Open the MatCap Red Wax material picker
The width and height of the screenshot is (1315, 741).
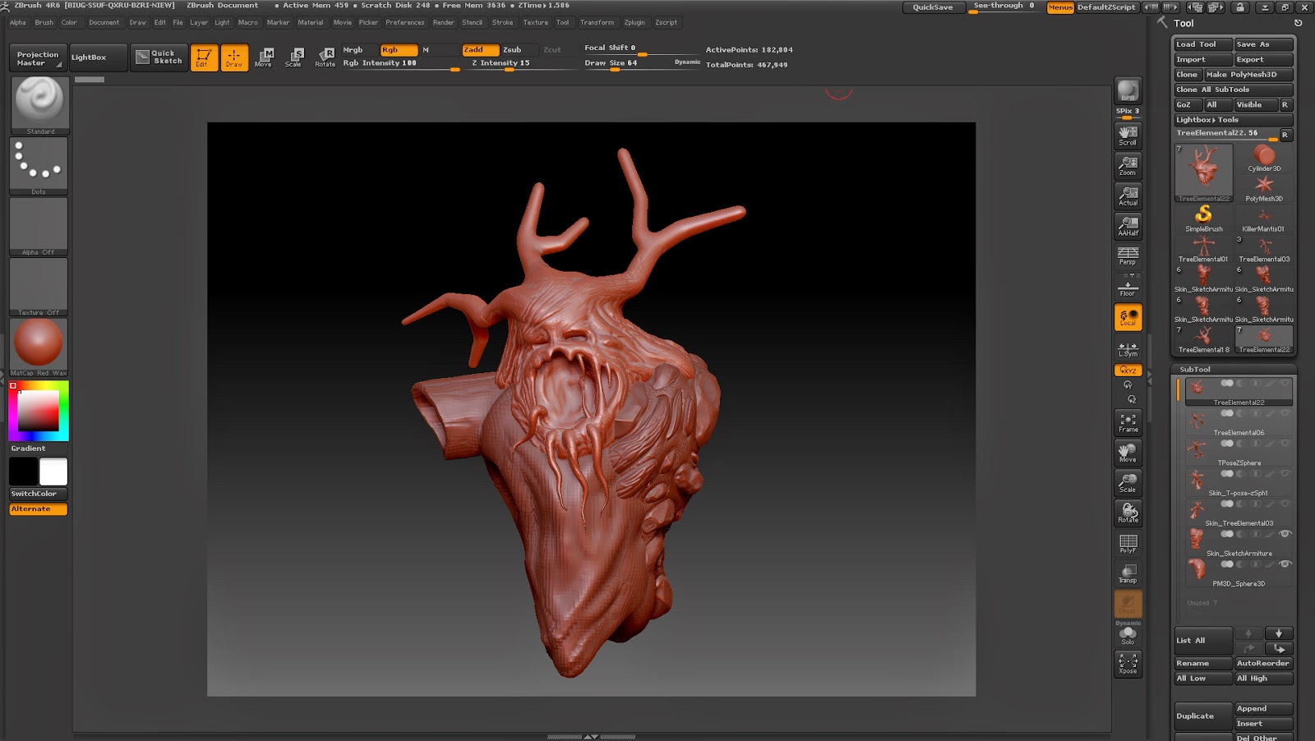(39, 343)
